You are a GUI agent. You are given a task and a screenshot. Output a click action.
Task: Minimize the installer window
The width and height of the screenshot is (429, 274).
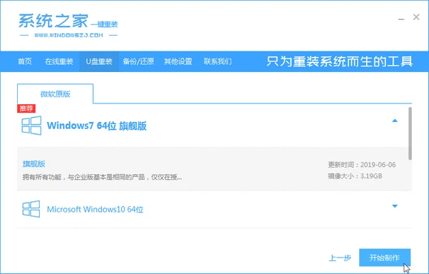pyautogui.click(x=401, y=18)
